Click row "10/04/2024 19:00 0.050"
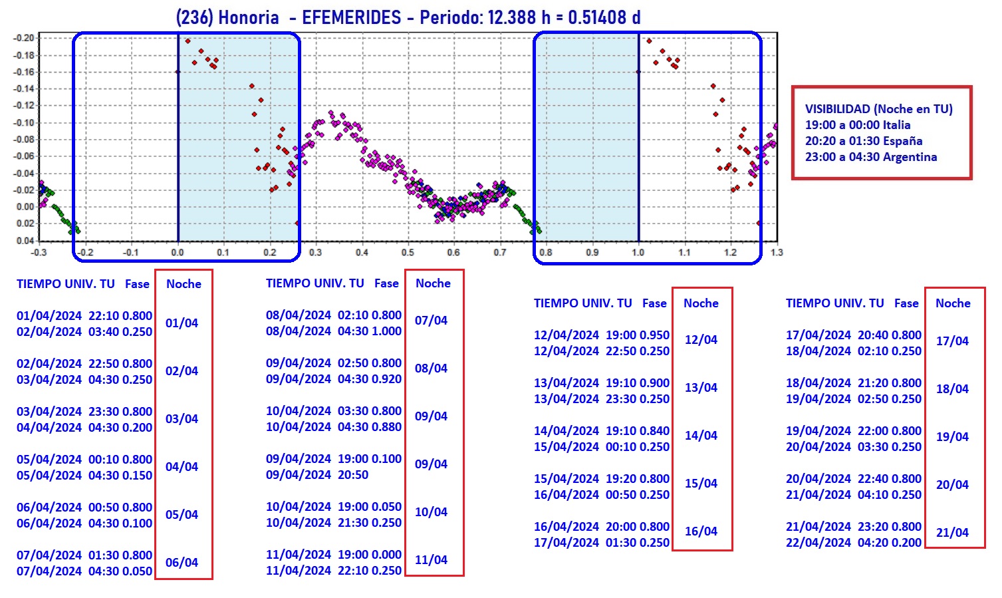Viewport: 1002px width, 598px height. [334, 506]
